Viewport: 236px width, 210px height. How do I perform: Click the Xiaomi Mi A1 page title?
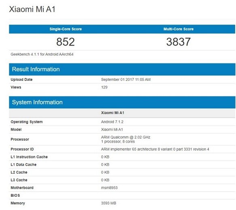coord(32,9)
